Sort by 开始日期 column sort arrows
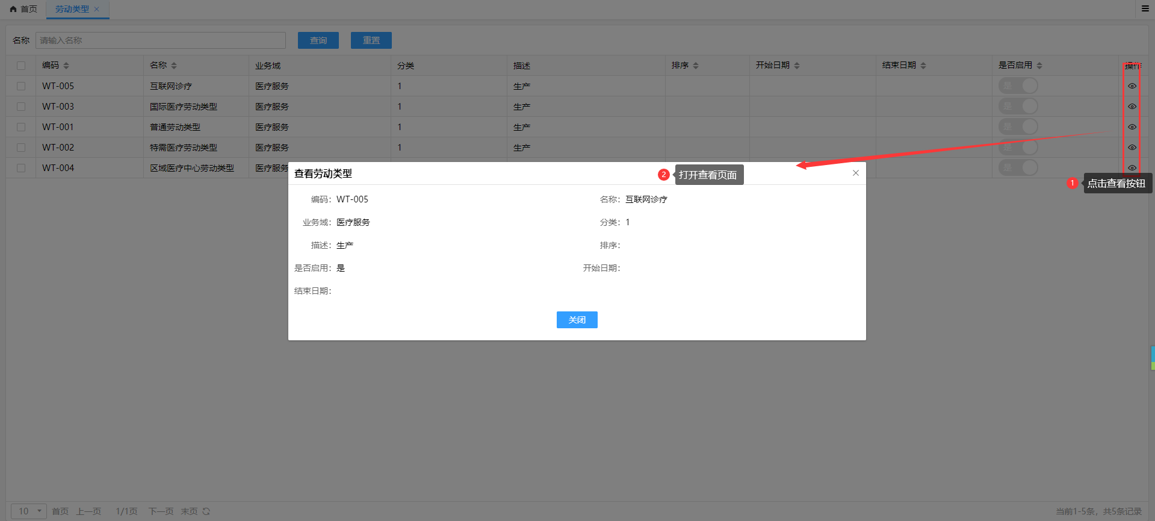This screenshot has height=521, width=1155. [x=797, y=66]
